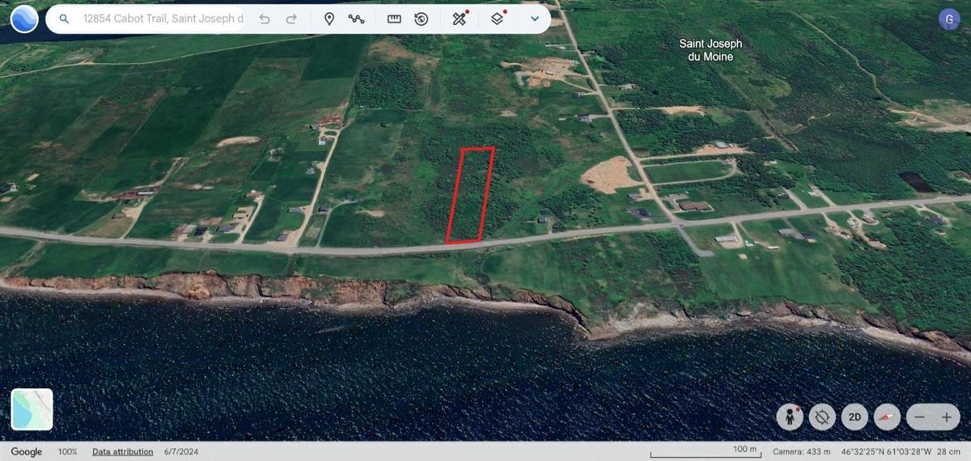The width and height of the screenshot is (971, 461).
Task: Zoom in with the plus button
Action: (x=946, y=417)
